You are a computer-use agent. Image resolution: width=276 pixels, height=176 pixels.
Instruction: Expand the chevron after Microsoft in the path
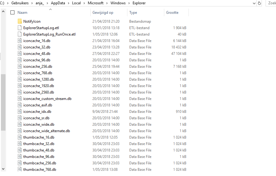tap(107, 3)
